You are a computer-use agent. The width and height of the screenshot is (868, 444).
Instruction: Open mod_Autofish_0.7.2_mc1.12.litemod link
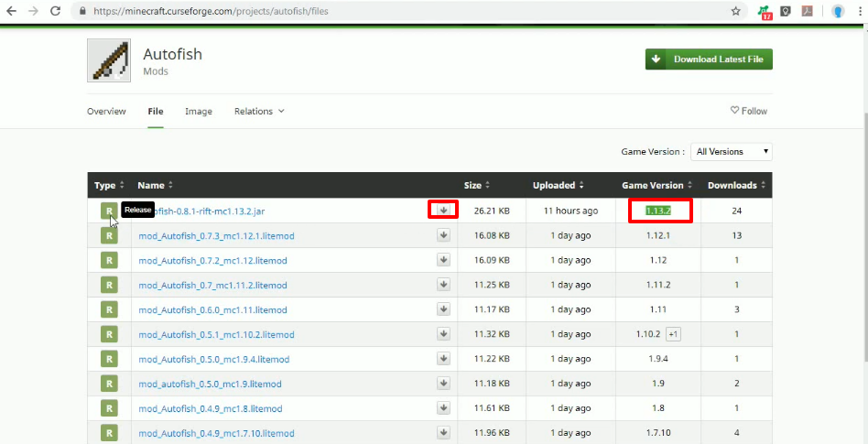(x=212, y=261)
